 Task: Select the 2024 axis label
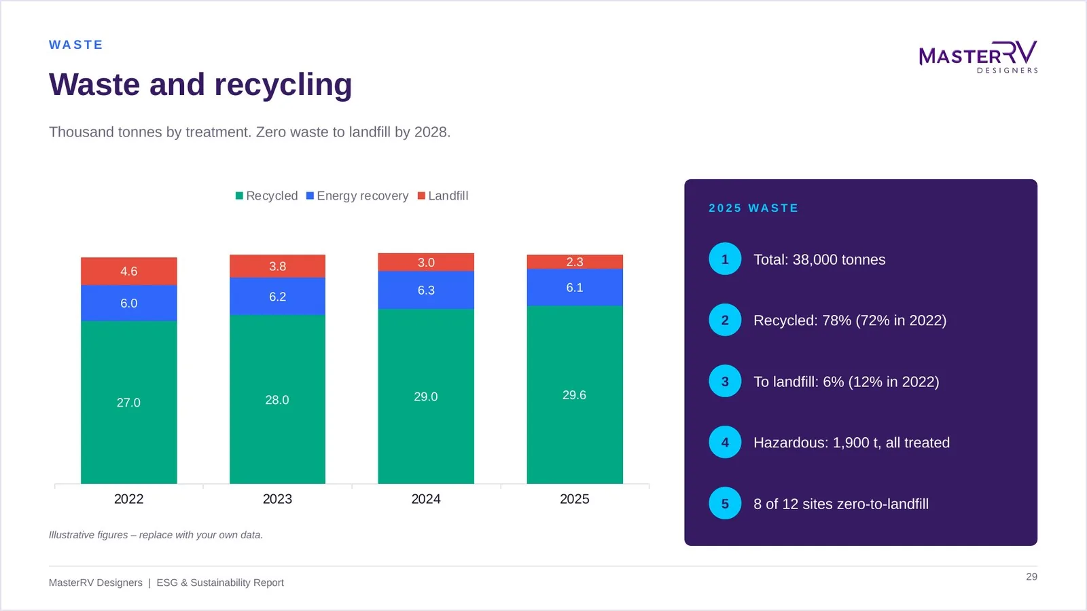[x=426, y=499]
